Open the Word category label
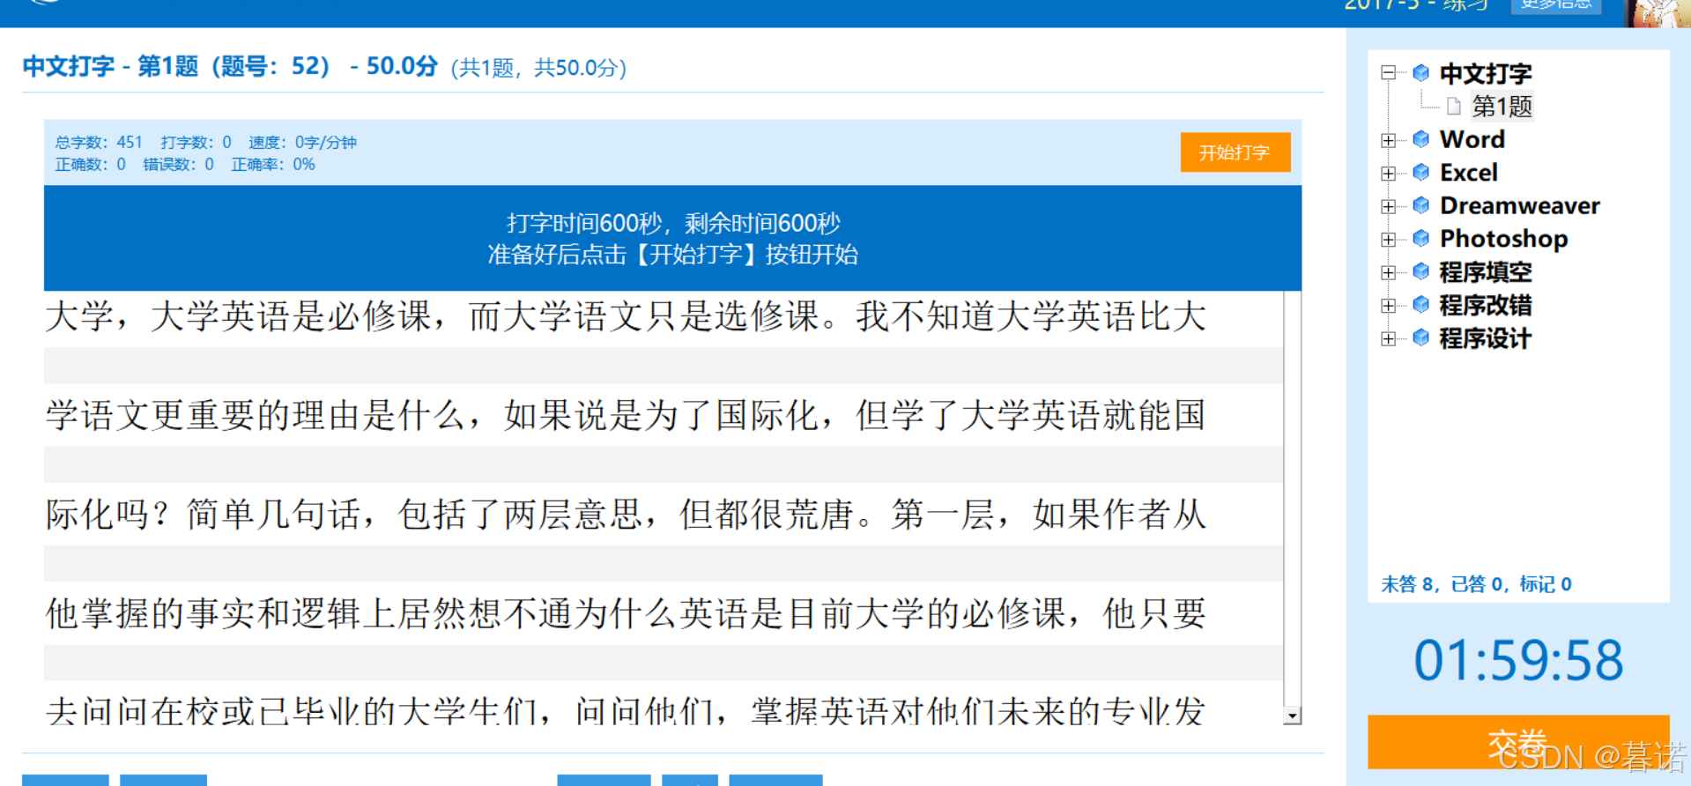This screenshot has width=1691, height=786. click(x=1472, y=139)
